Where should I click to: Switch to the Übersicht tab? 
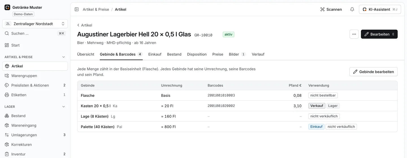coord(86,54)
